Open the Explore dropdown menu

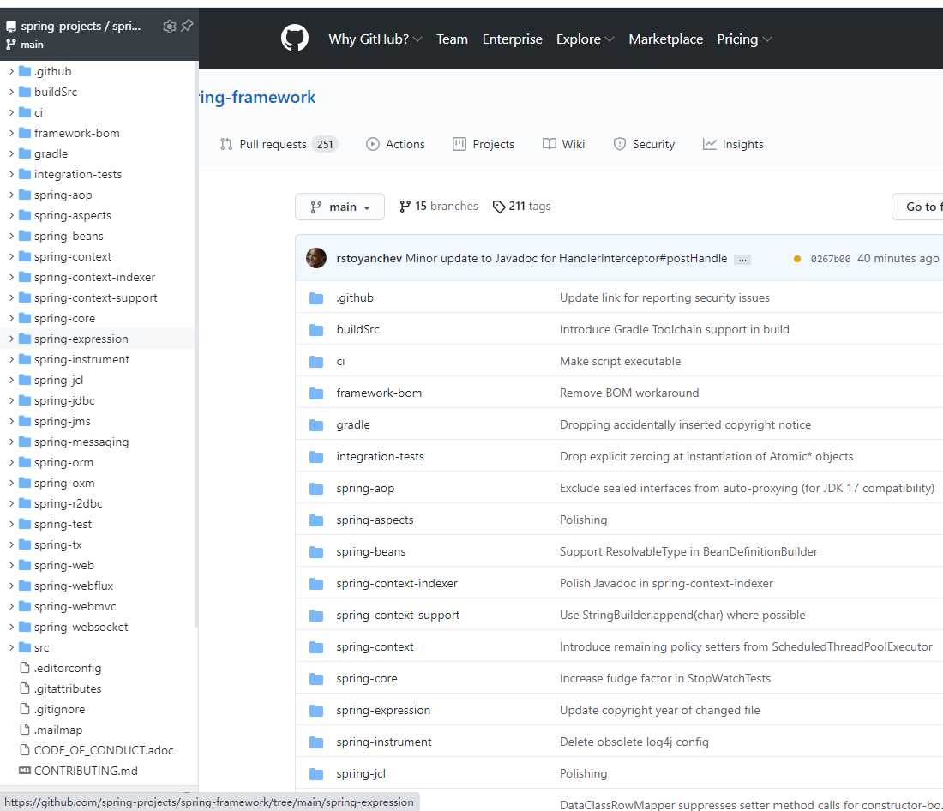pyautogui.click(x=586, y=39)
